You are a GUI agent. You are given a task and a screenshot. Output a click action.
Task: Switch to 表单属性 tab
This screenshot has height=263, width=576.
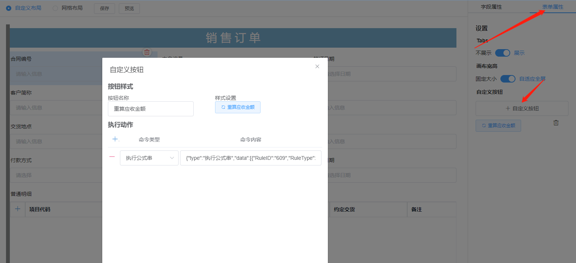point(552,7)
